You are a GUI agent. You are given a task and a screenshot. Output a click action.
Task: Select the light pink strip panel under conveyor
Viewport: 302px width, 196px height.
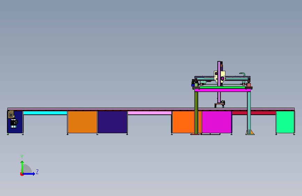pos(149,113)
